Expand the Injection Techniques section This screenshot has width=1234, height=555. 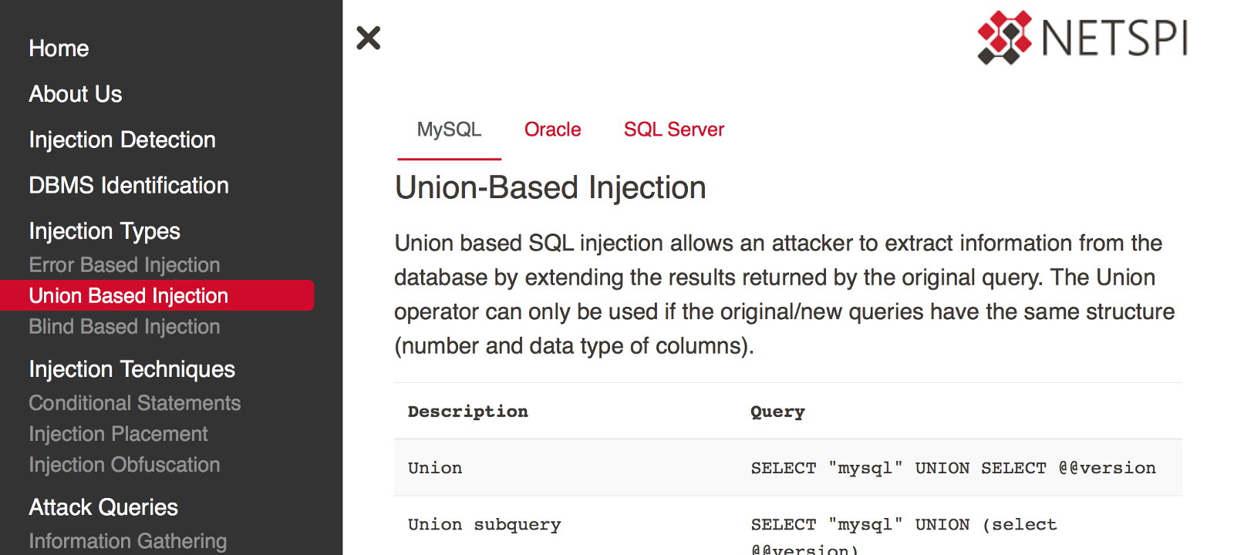(x=132, y=369)
